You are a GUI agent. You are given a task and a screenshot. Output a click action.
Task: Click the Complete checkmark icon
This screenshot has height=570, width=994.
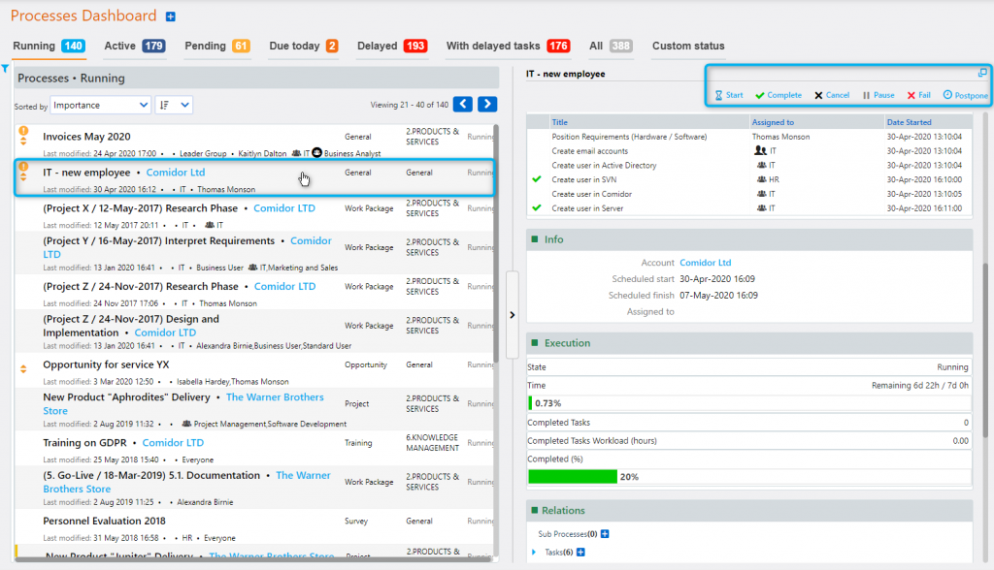pos(762,95)
